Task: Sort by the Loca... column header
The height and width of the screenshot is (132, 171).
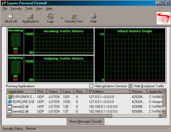Action: tap(68, 92)
